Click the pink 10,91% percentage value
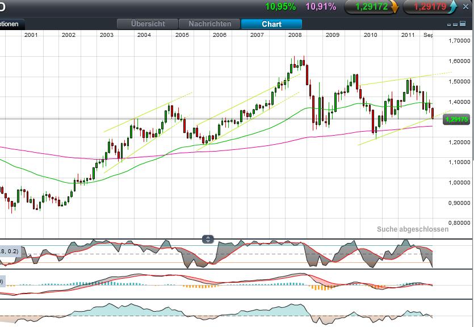The width and height of the screenshot is (474, 327). [x=320, y=7]
